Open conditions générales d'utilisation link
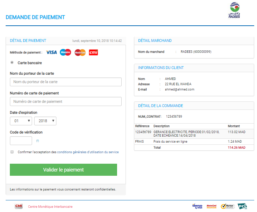The width and height of the screenshot is (257, 212). point(88,152)
